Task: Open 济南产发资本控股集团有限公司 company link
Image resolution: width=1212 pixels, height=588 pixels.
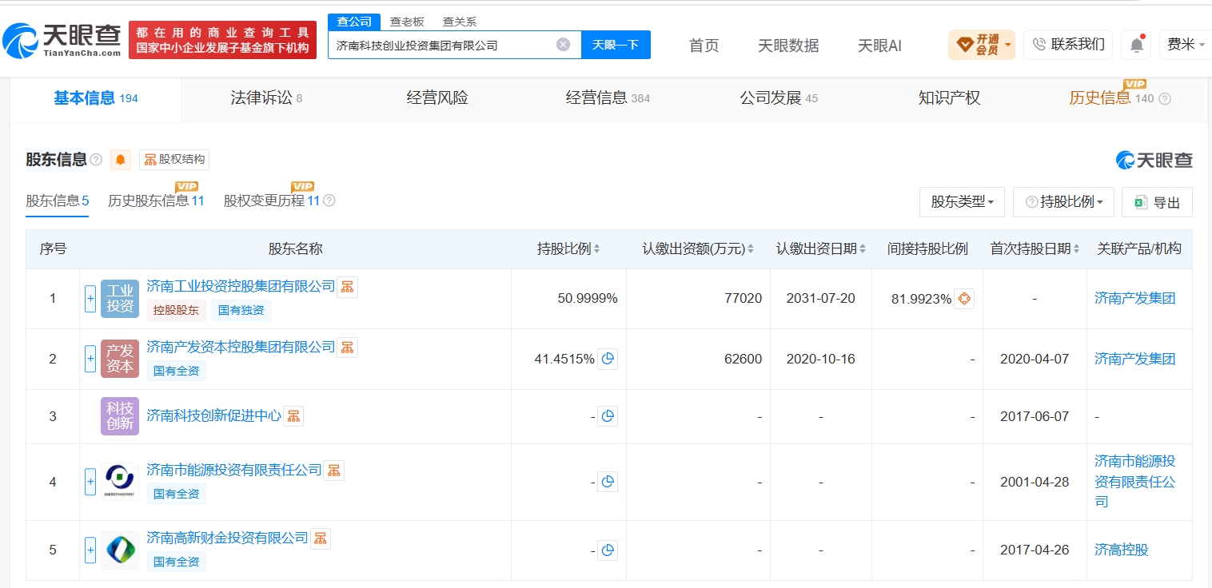Action: tap(241, 347)
